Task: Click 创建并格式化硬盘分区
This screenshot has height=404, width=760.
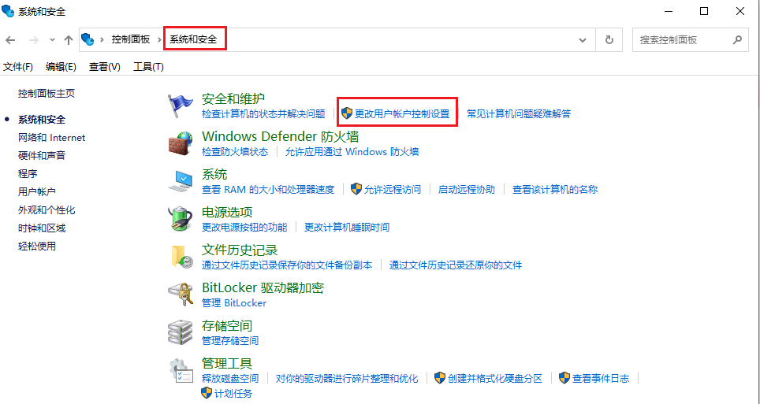Action: coord(495,378)
